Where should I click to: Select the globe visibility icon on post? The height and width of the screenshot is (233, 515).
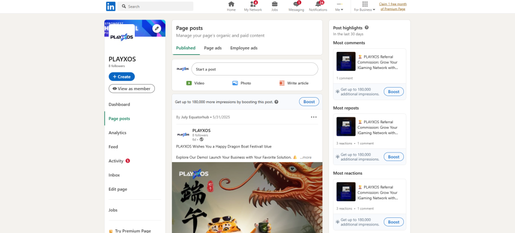coord(201,139)
